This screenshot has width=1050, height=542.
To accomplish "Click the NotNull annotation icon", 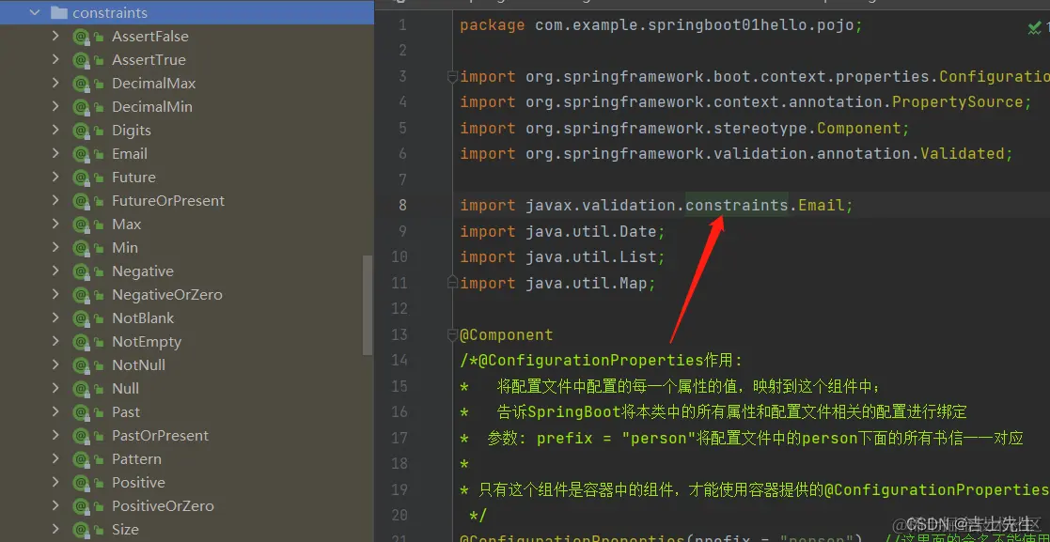I will coord(81,365).
